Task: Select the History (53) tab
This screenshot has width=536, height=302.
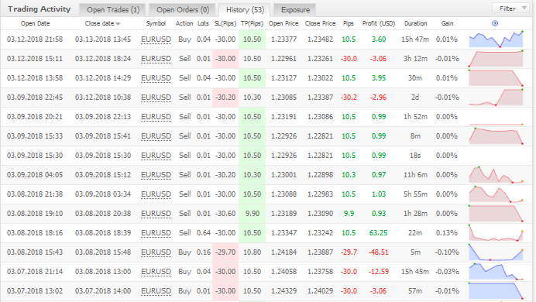Action: [x=245, y=10]
